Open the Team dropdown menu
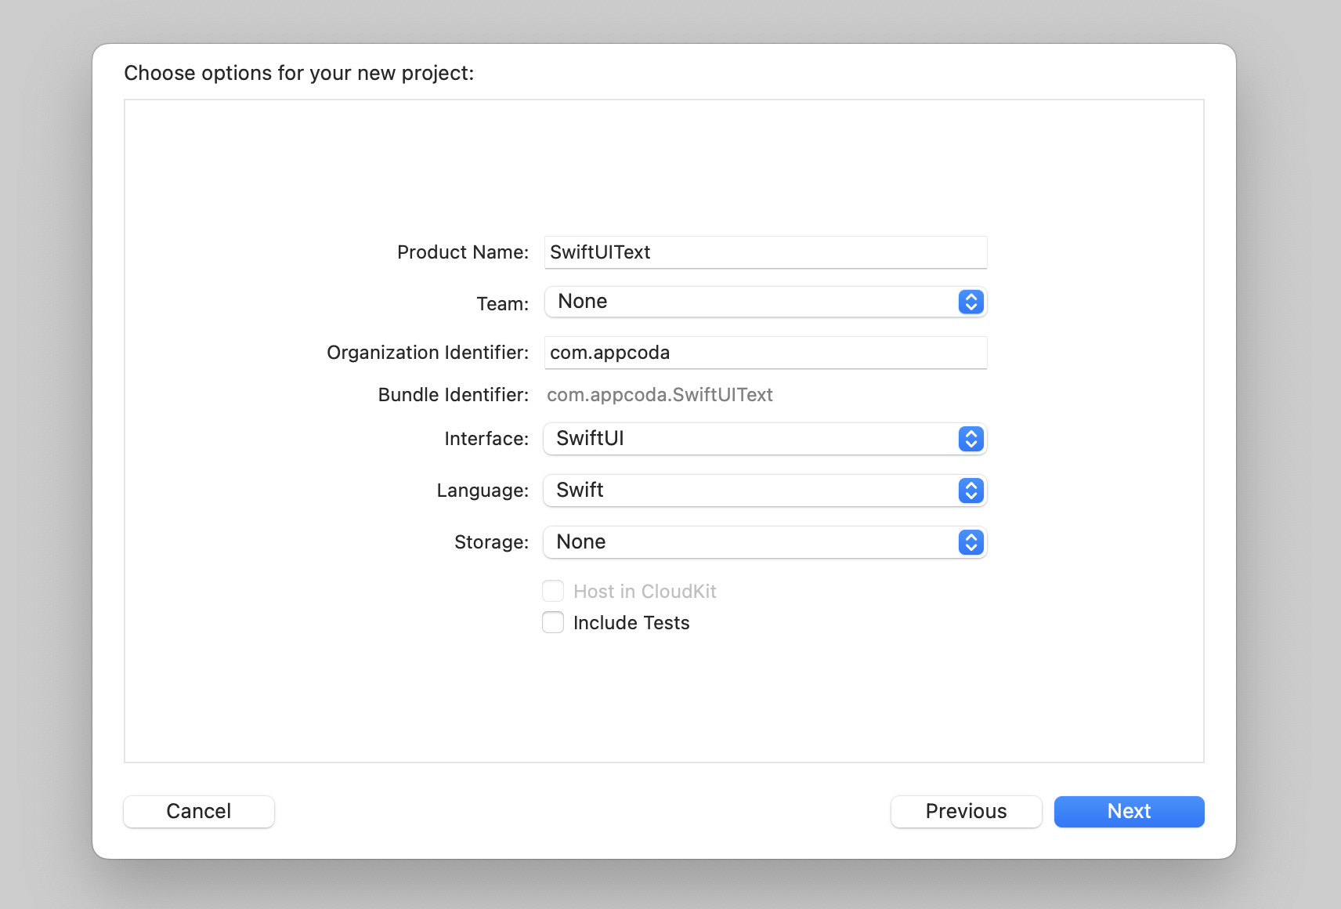This screenshot has height=909, width=1341. tap(765, 302)
